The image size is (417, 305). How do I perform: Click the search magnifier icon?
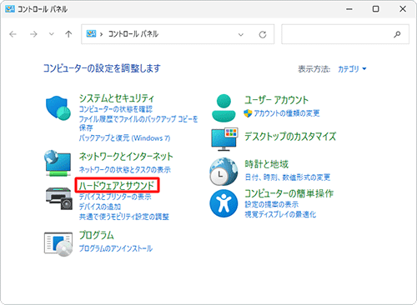[397, 34]
